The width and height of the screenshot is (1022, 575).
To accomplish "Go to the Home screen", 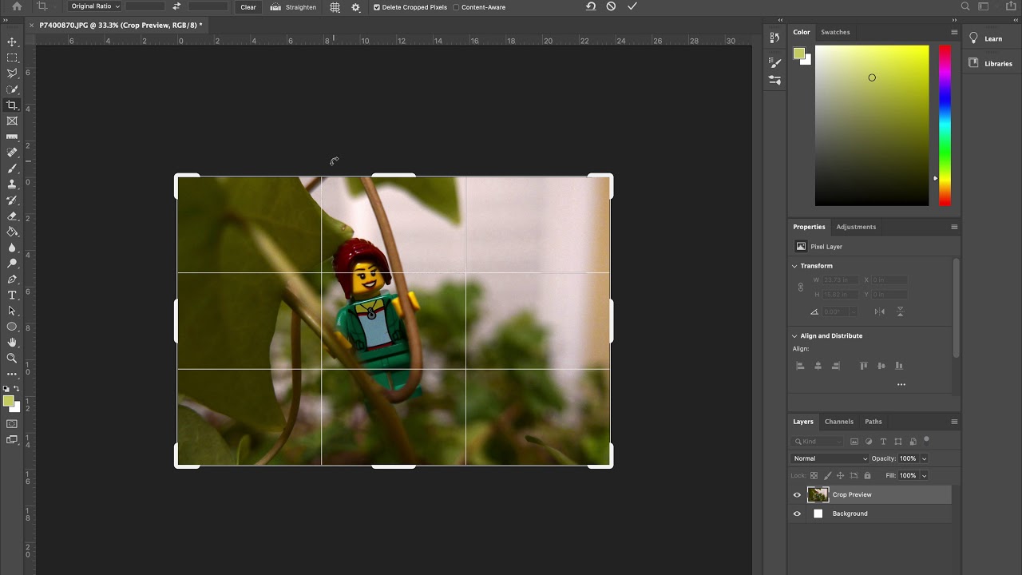I will 17,6.
